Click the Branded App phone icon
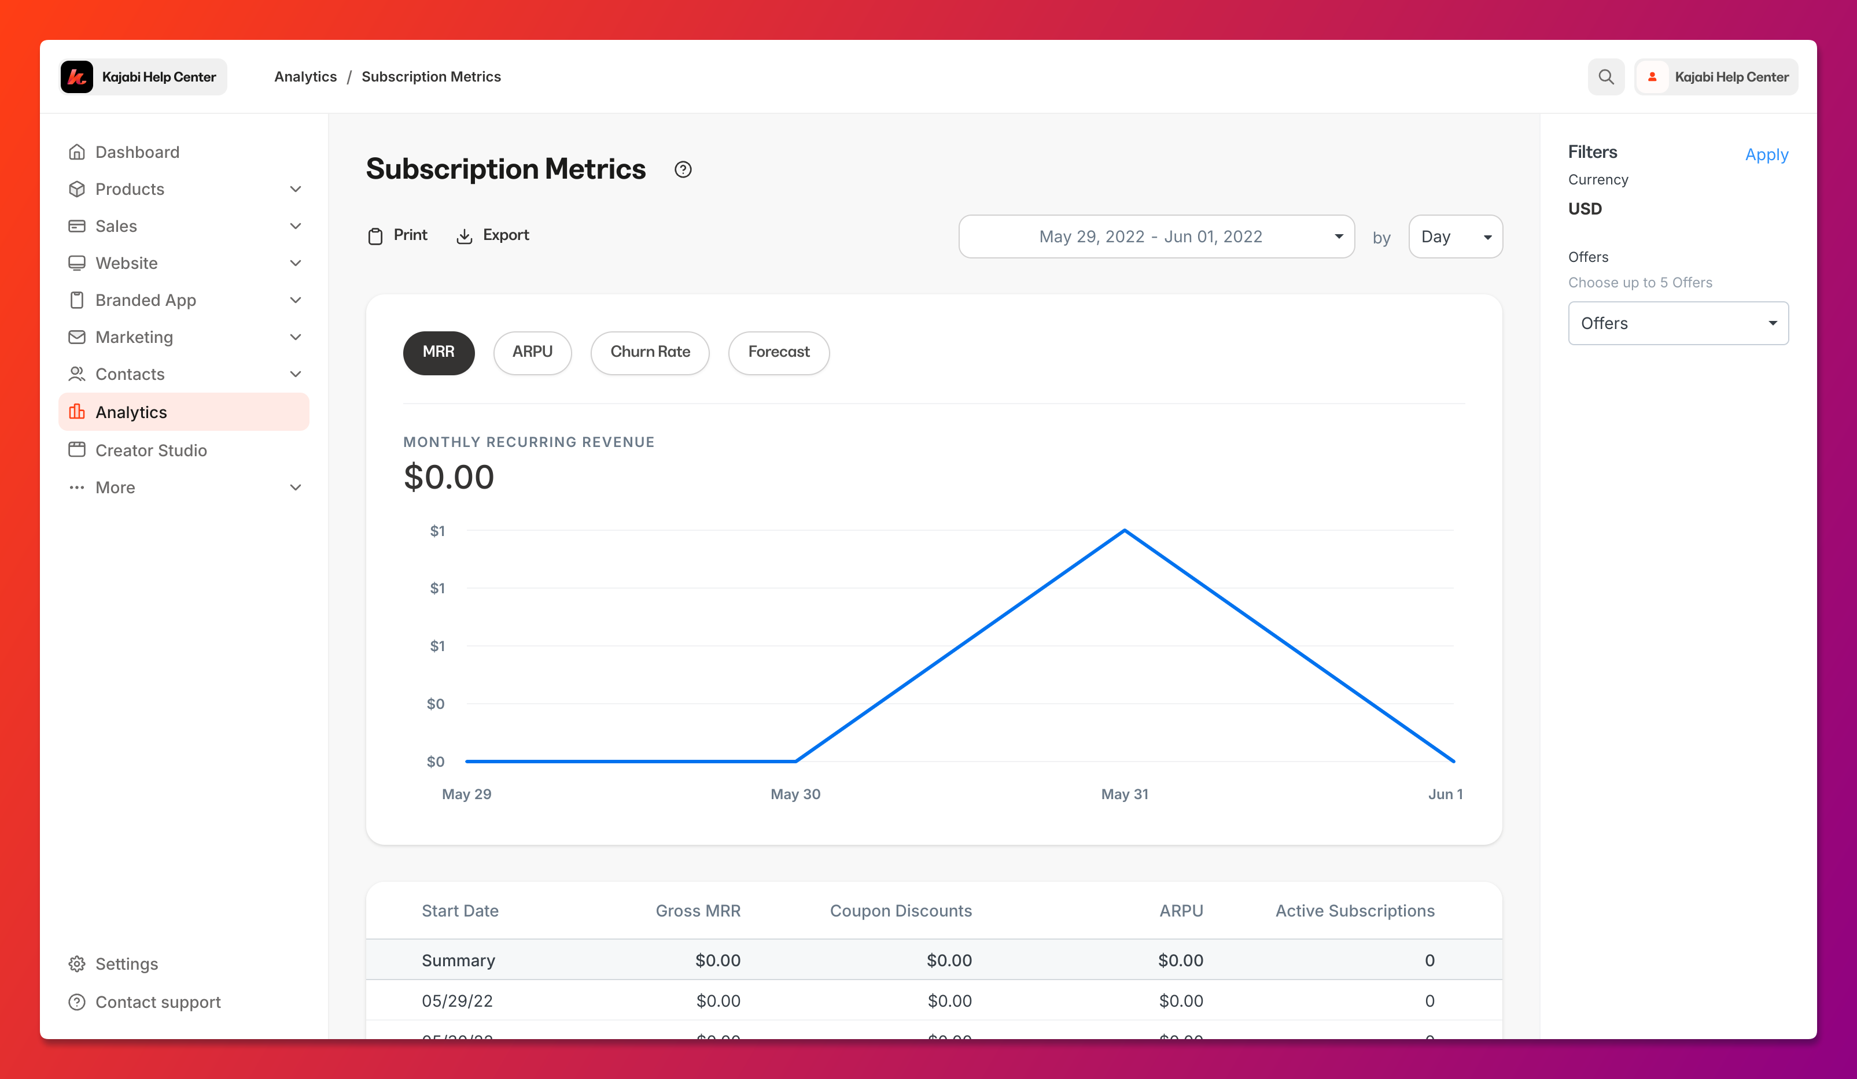Screen dimensions: 1857x1079 76,300
